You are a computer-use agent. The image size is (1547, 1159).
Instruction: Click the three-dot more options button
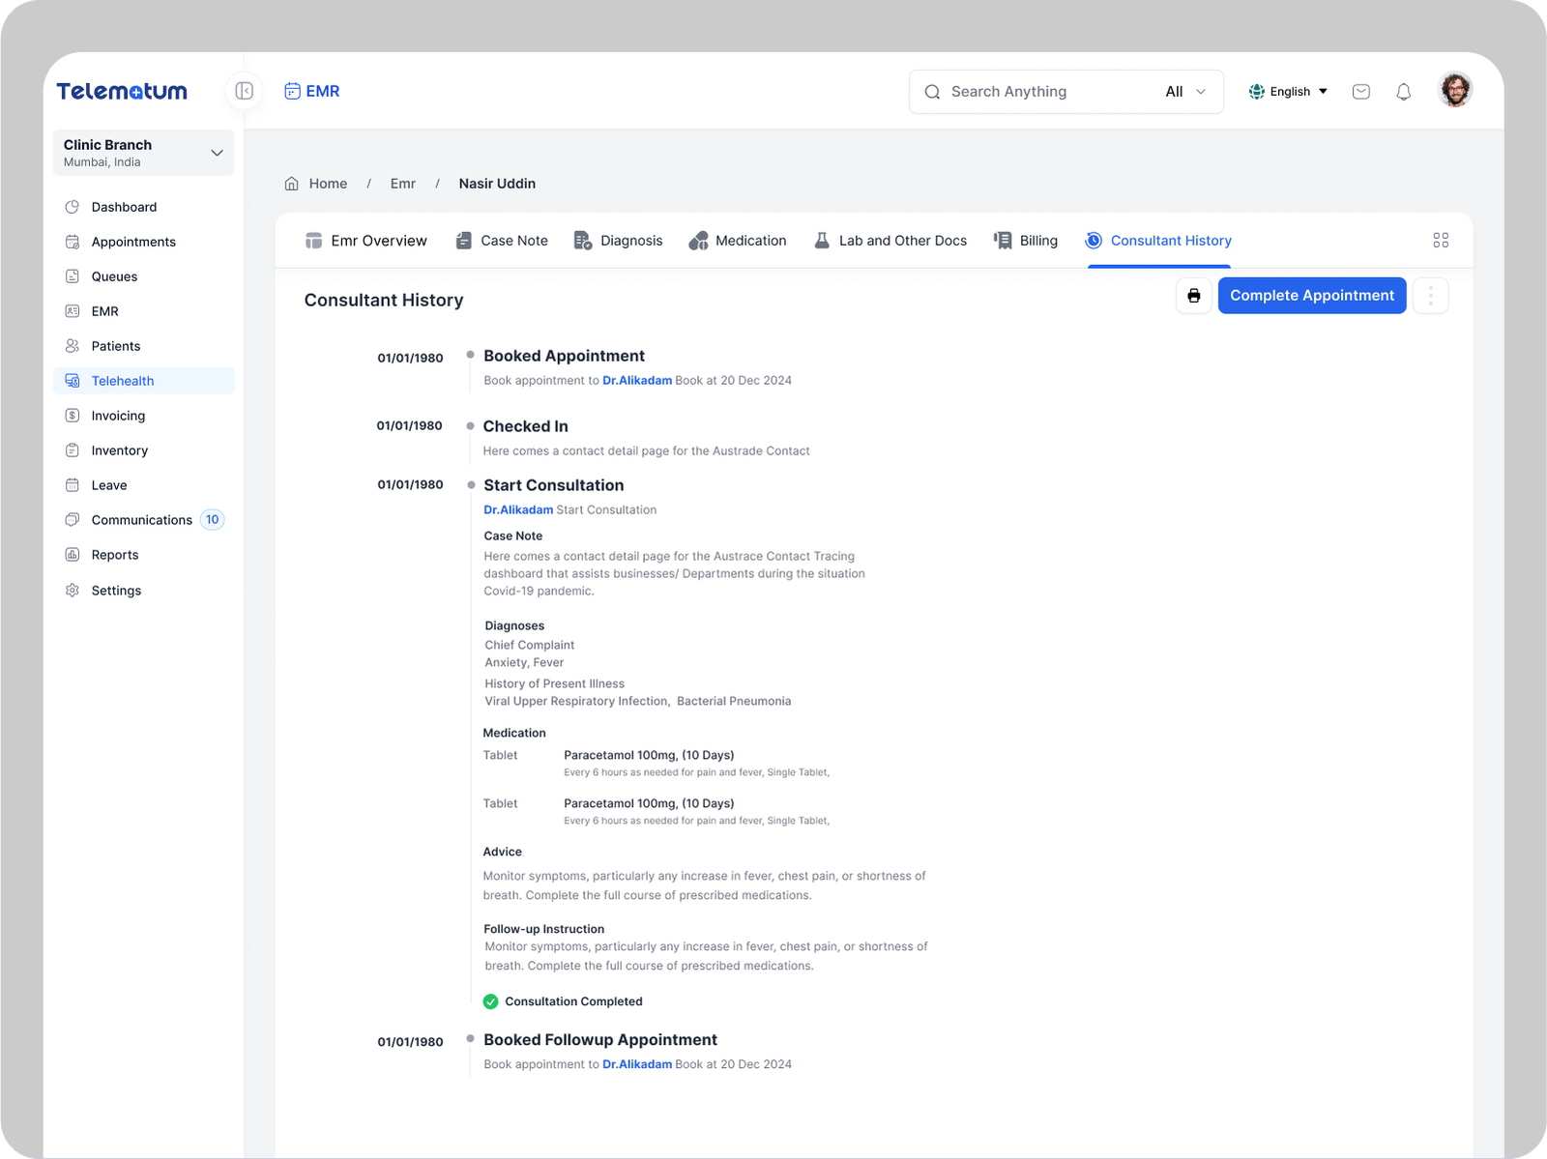pyautogui.click(x=1430, y=296)
